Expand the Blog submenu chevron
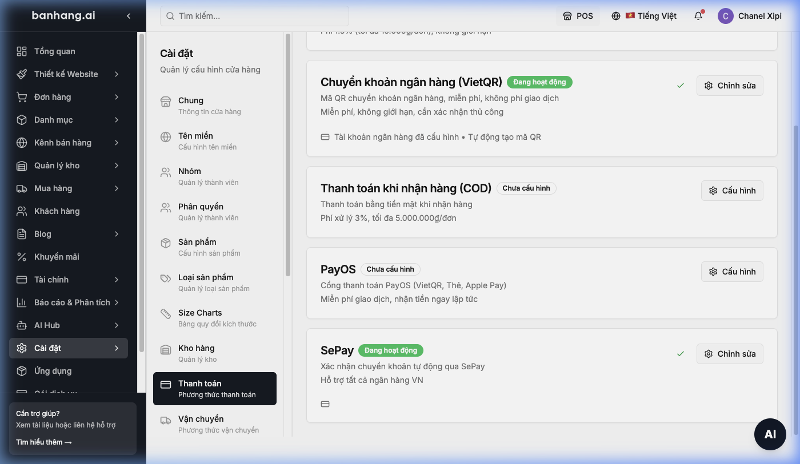Screen dimensions: 800x464 coord(117,234)
